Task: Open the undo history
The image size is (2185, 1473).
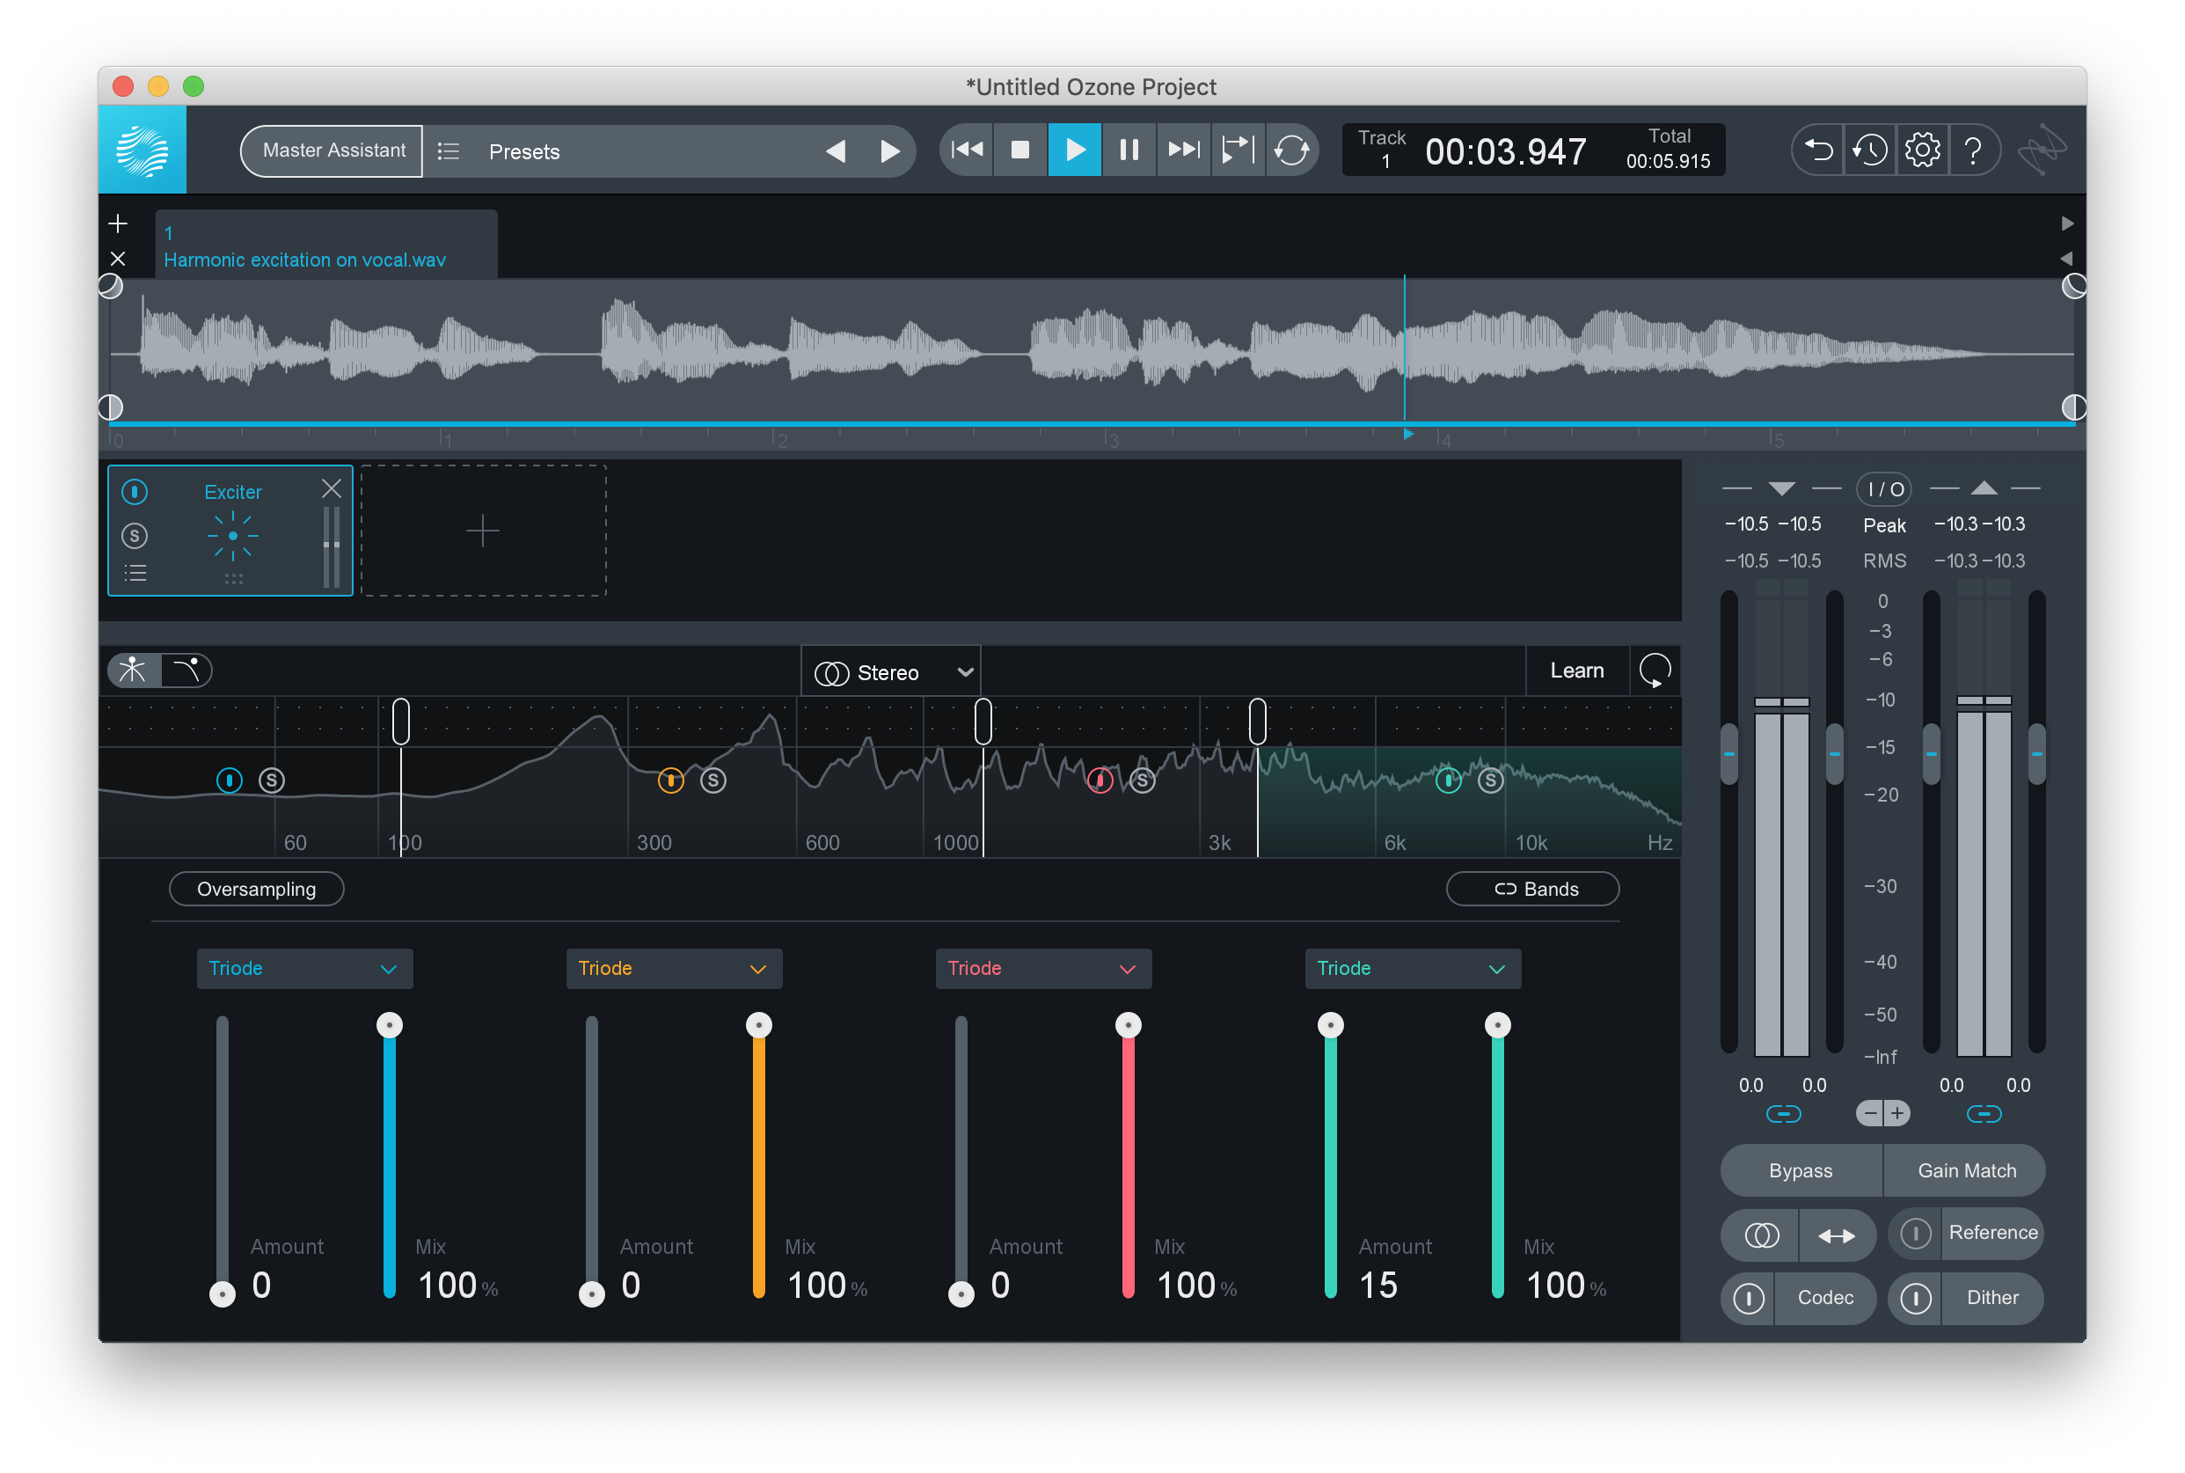Action: (1869, 150)
